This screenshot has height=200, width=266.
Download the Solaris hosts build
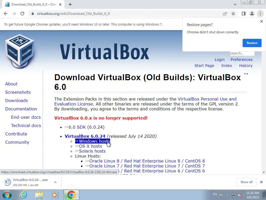[92, 151]
